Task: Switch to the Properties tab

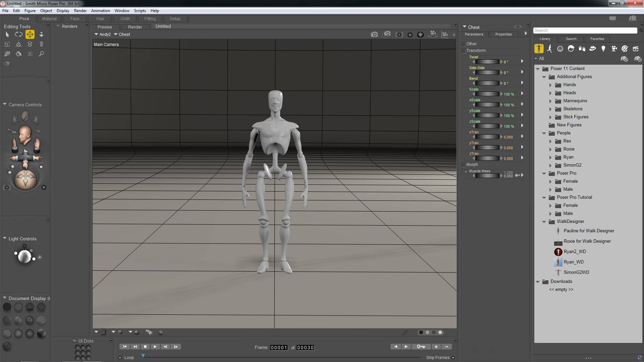Action: click(503, 34)
